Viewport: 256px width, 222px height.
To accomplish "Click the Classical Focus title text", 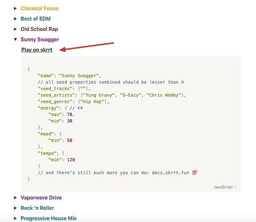I will click(39, 9).
